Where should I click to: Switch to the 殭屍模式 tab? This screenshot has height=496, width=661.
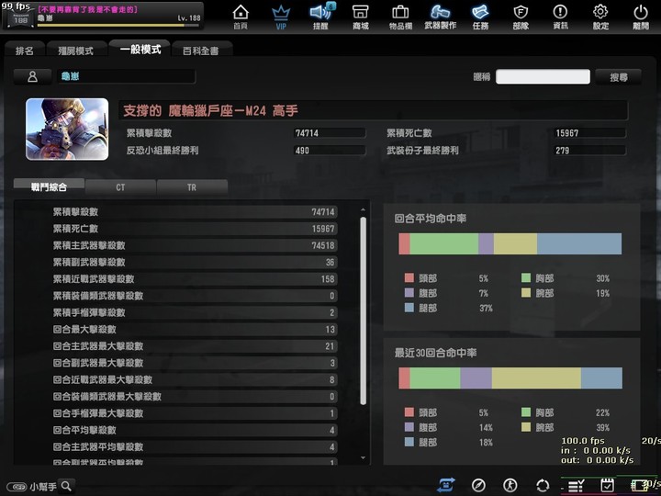(76, 51)
